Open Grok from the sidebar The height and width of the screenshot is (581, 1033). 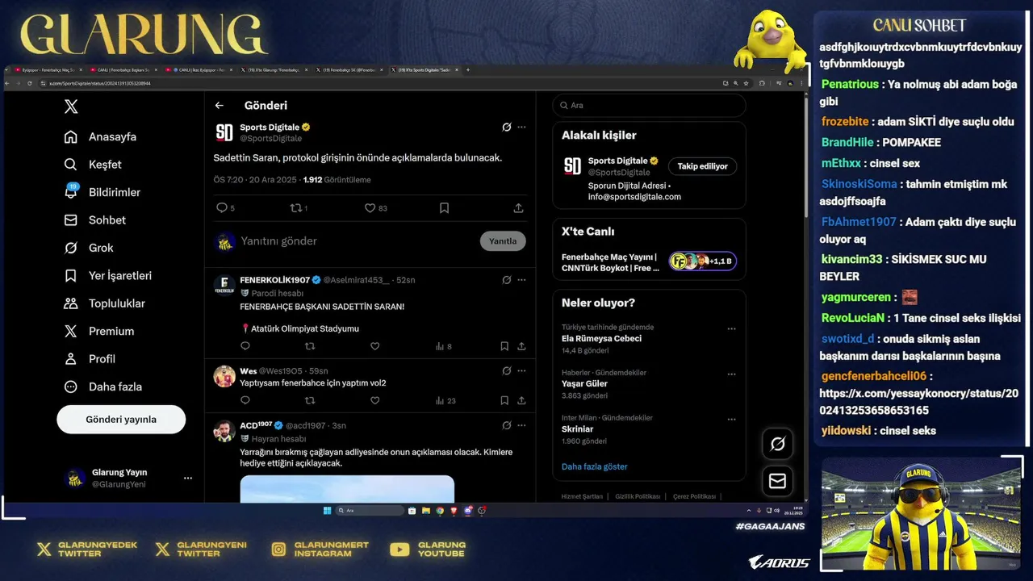[89, 248]
